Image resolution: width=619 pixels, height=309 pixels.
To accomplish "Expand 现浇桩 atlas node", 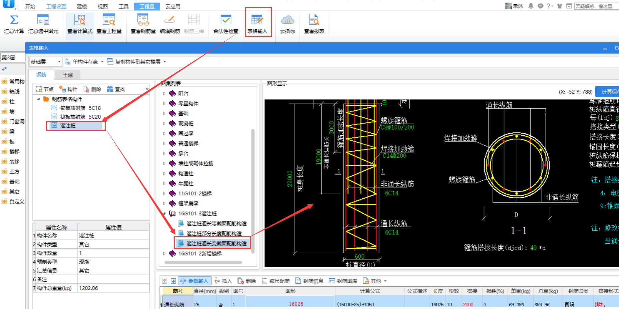I will (x=164, y=123).
